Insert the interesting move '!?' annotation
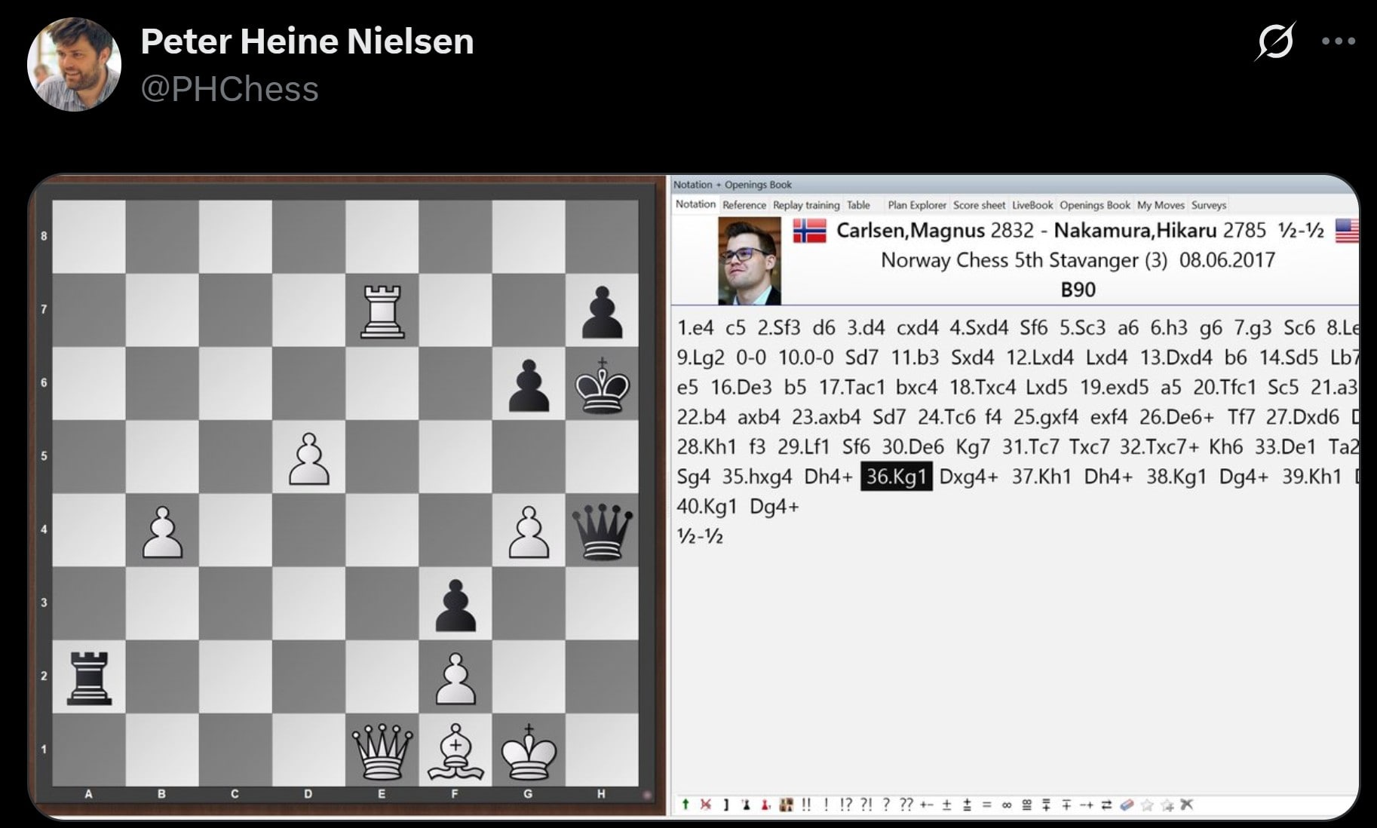 click(845, 805)
